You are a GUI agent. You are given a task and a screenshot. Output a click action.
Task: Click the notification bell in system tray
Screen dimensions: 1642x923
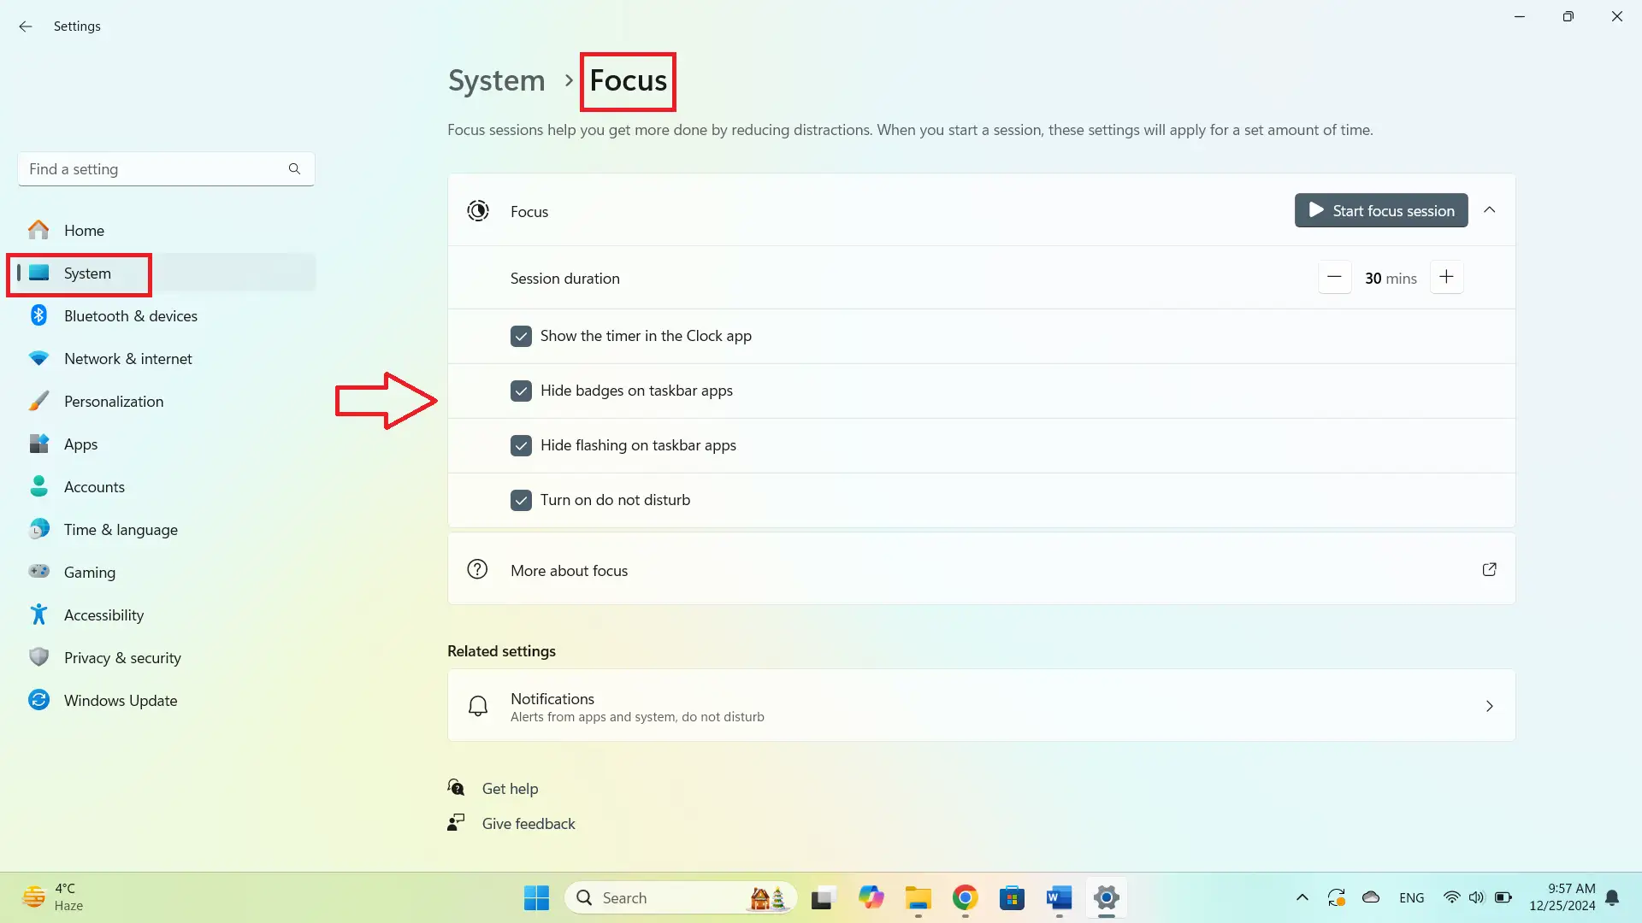(1612, 897)
